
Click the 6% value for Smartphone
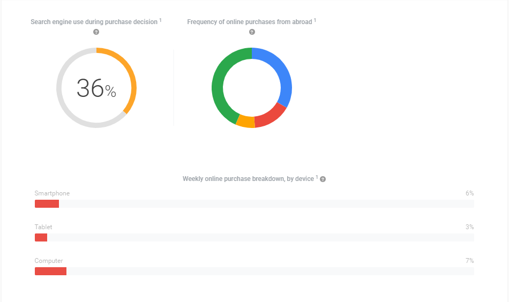point(469,193)
